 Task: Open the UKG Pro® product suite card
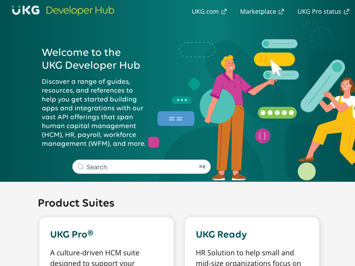point(106,242)
